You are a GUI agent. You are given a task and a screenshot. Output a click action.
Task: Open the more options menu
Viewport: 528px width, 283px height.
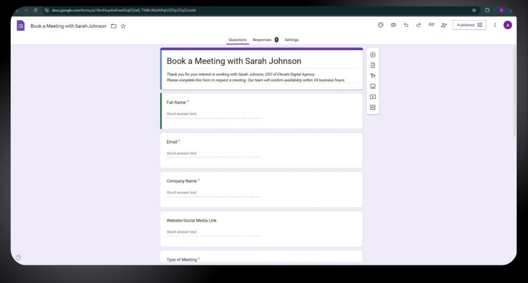click(x=495, y=25)
